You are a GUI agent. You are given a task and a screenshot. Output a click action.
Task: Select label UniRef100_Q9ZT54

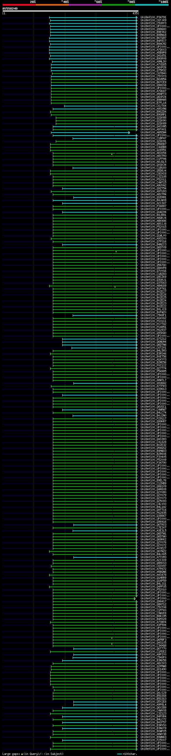(x=153, y=189)
